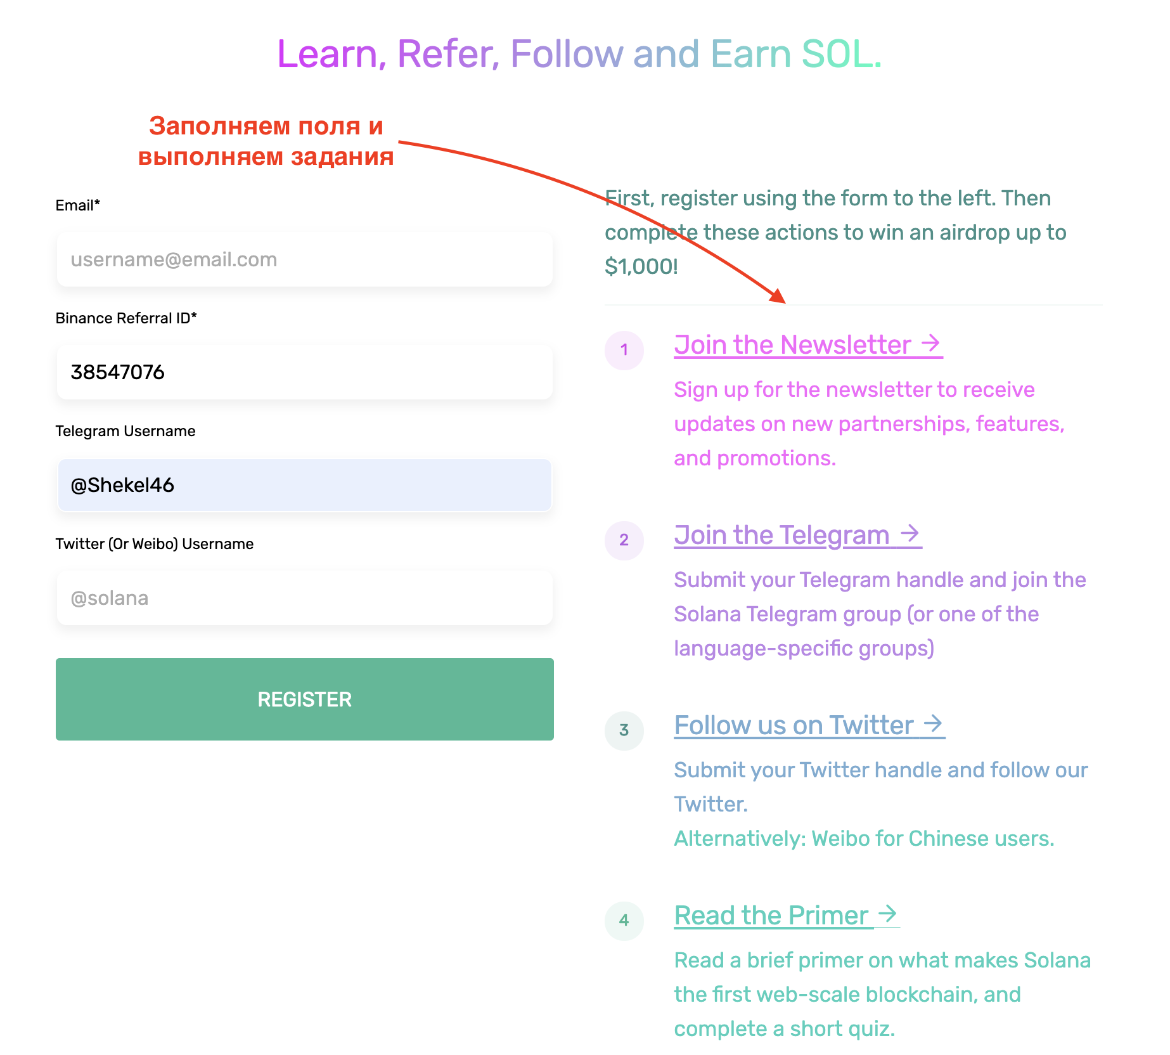Open the Read the Primer link

pyautogui.click(x=771, y=916)
